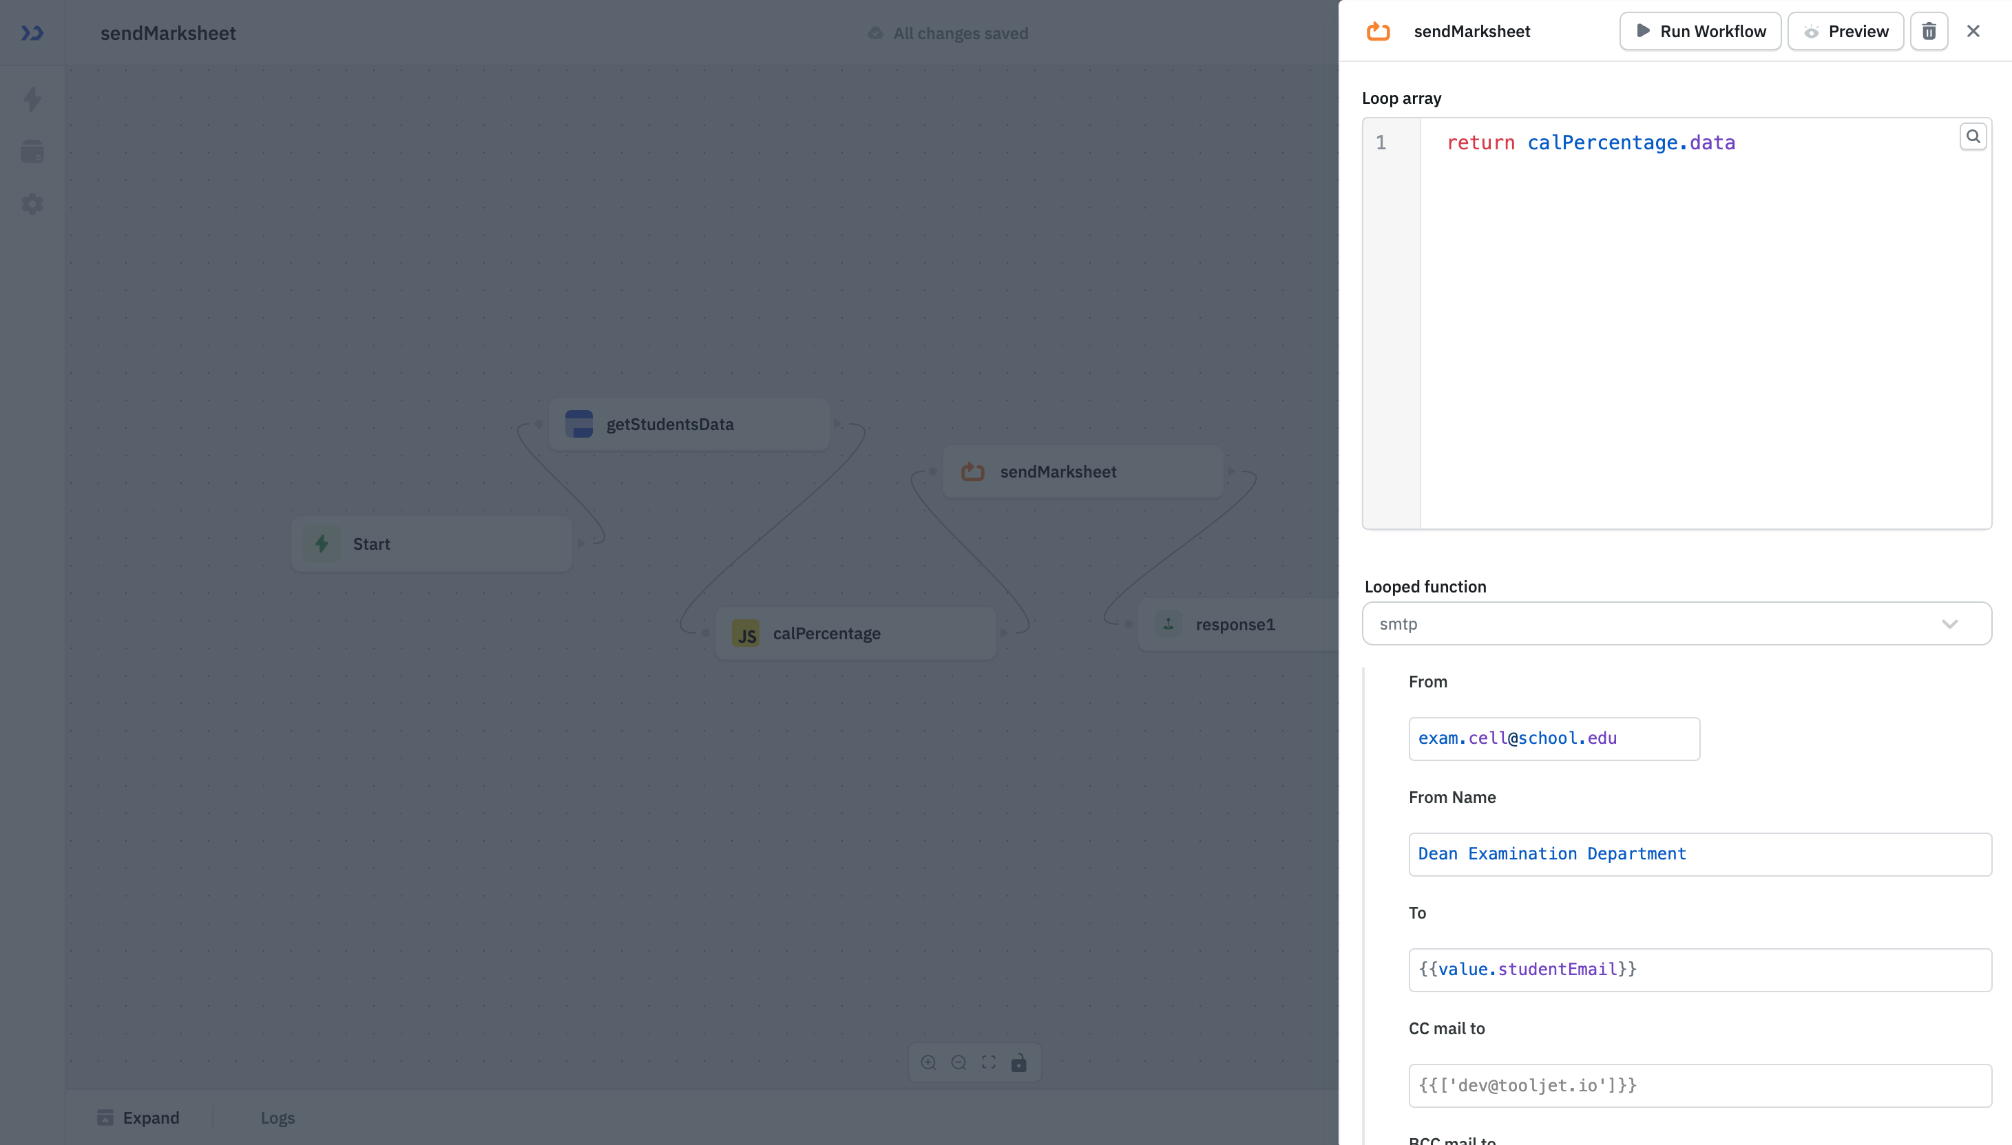Zoom out on the workflow canvas
Image resolution: width=2012 pixels, height=1145 pixels.
958,1062
